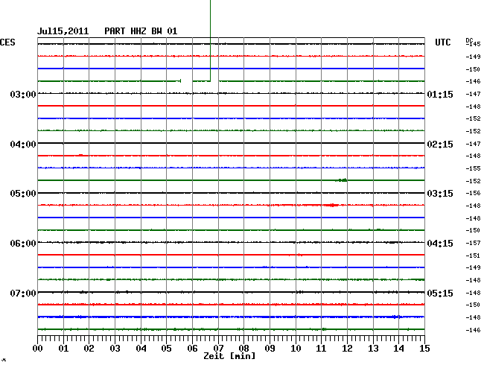This screenshot has width=484, height=368.
Task: Click the plot title 'Jul15,2011 PART HHZ BW 01'
Action: (108, 31)
